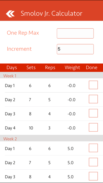Tap the Week 2 section header

[51, 138]
